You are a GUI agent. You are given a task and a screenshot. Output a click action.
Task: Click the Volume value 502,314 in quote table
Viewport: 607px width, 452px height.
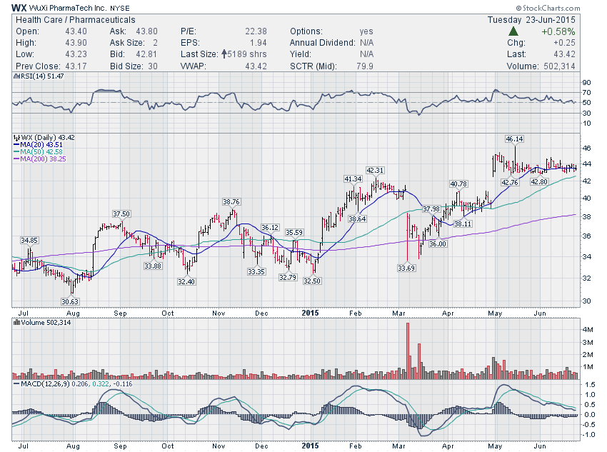click(x=559, y=66)
